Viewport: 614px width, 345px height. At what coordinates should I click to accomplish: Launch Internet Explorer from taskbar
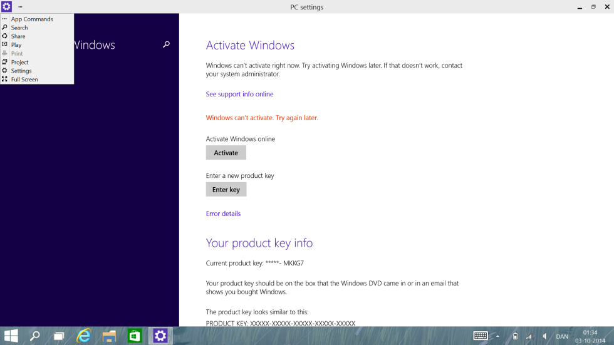(x=84, y=336)
